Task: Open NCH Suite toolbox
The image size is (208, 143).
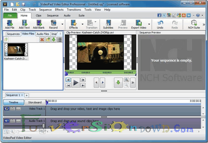Action: click(x=194, y=24)
